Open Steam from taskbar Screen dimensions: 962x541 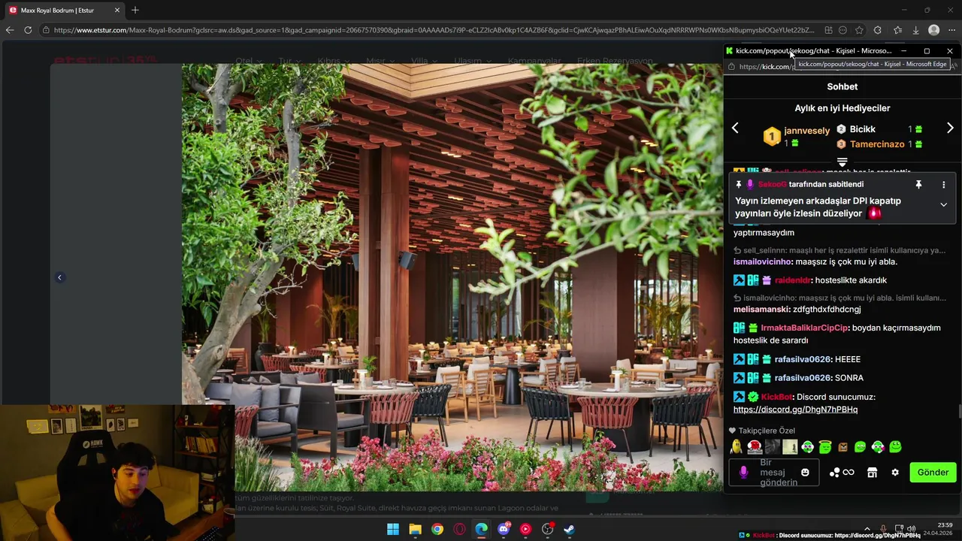tap(570, 529)
